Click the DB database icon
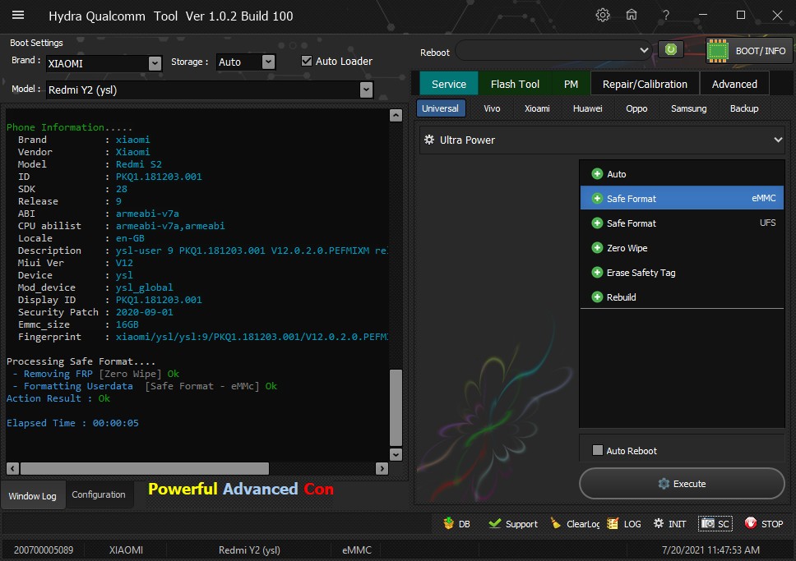 click(x=448, y=523)
